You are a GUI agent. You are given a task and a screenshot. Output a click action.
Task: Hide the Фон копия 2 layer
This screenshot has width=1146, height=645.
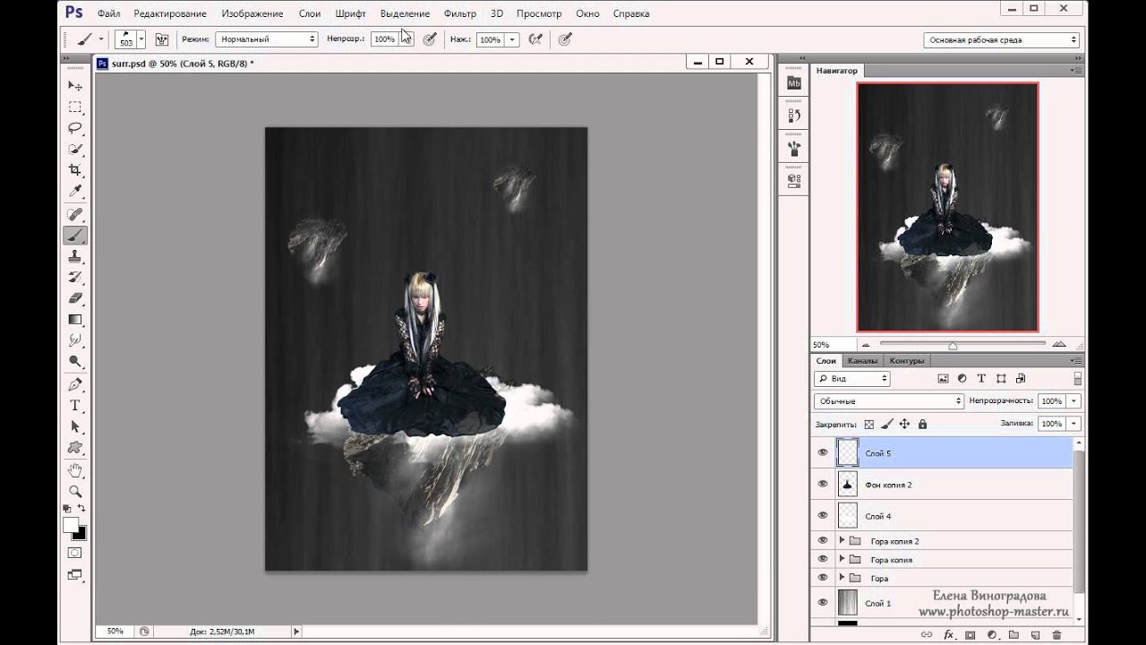click(x=823, y=485)
